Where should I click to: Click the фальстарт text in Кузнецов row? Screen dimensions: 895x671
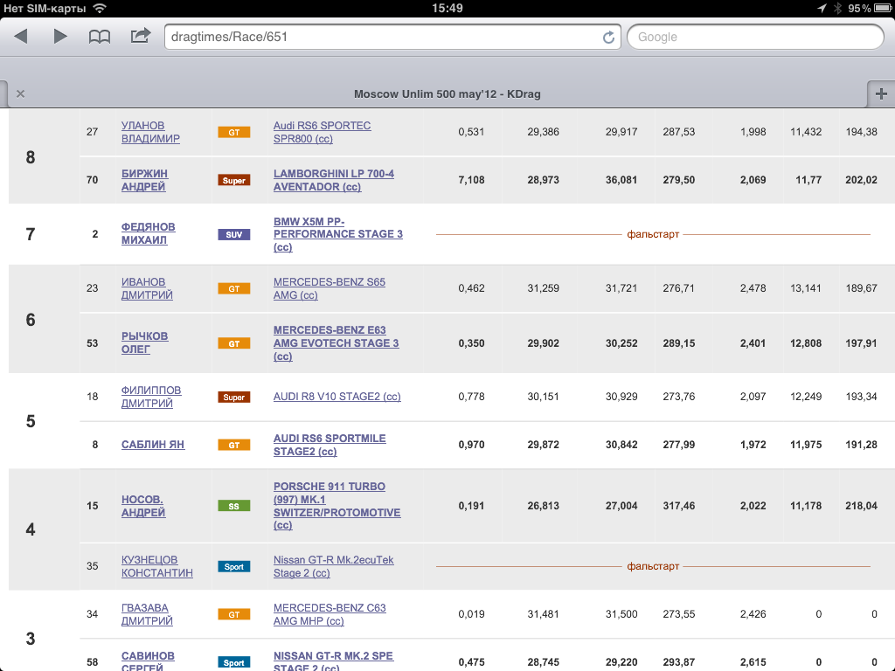(x=653, y=566)
